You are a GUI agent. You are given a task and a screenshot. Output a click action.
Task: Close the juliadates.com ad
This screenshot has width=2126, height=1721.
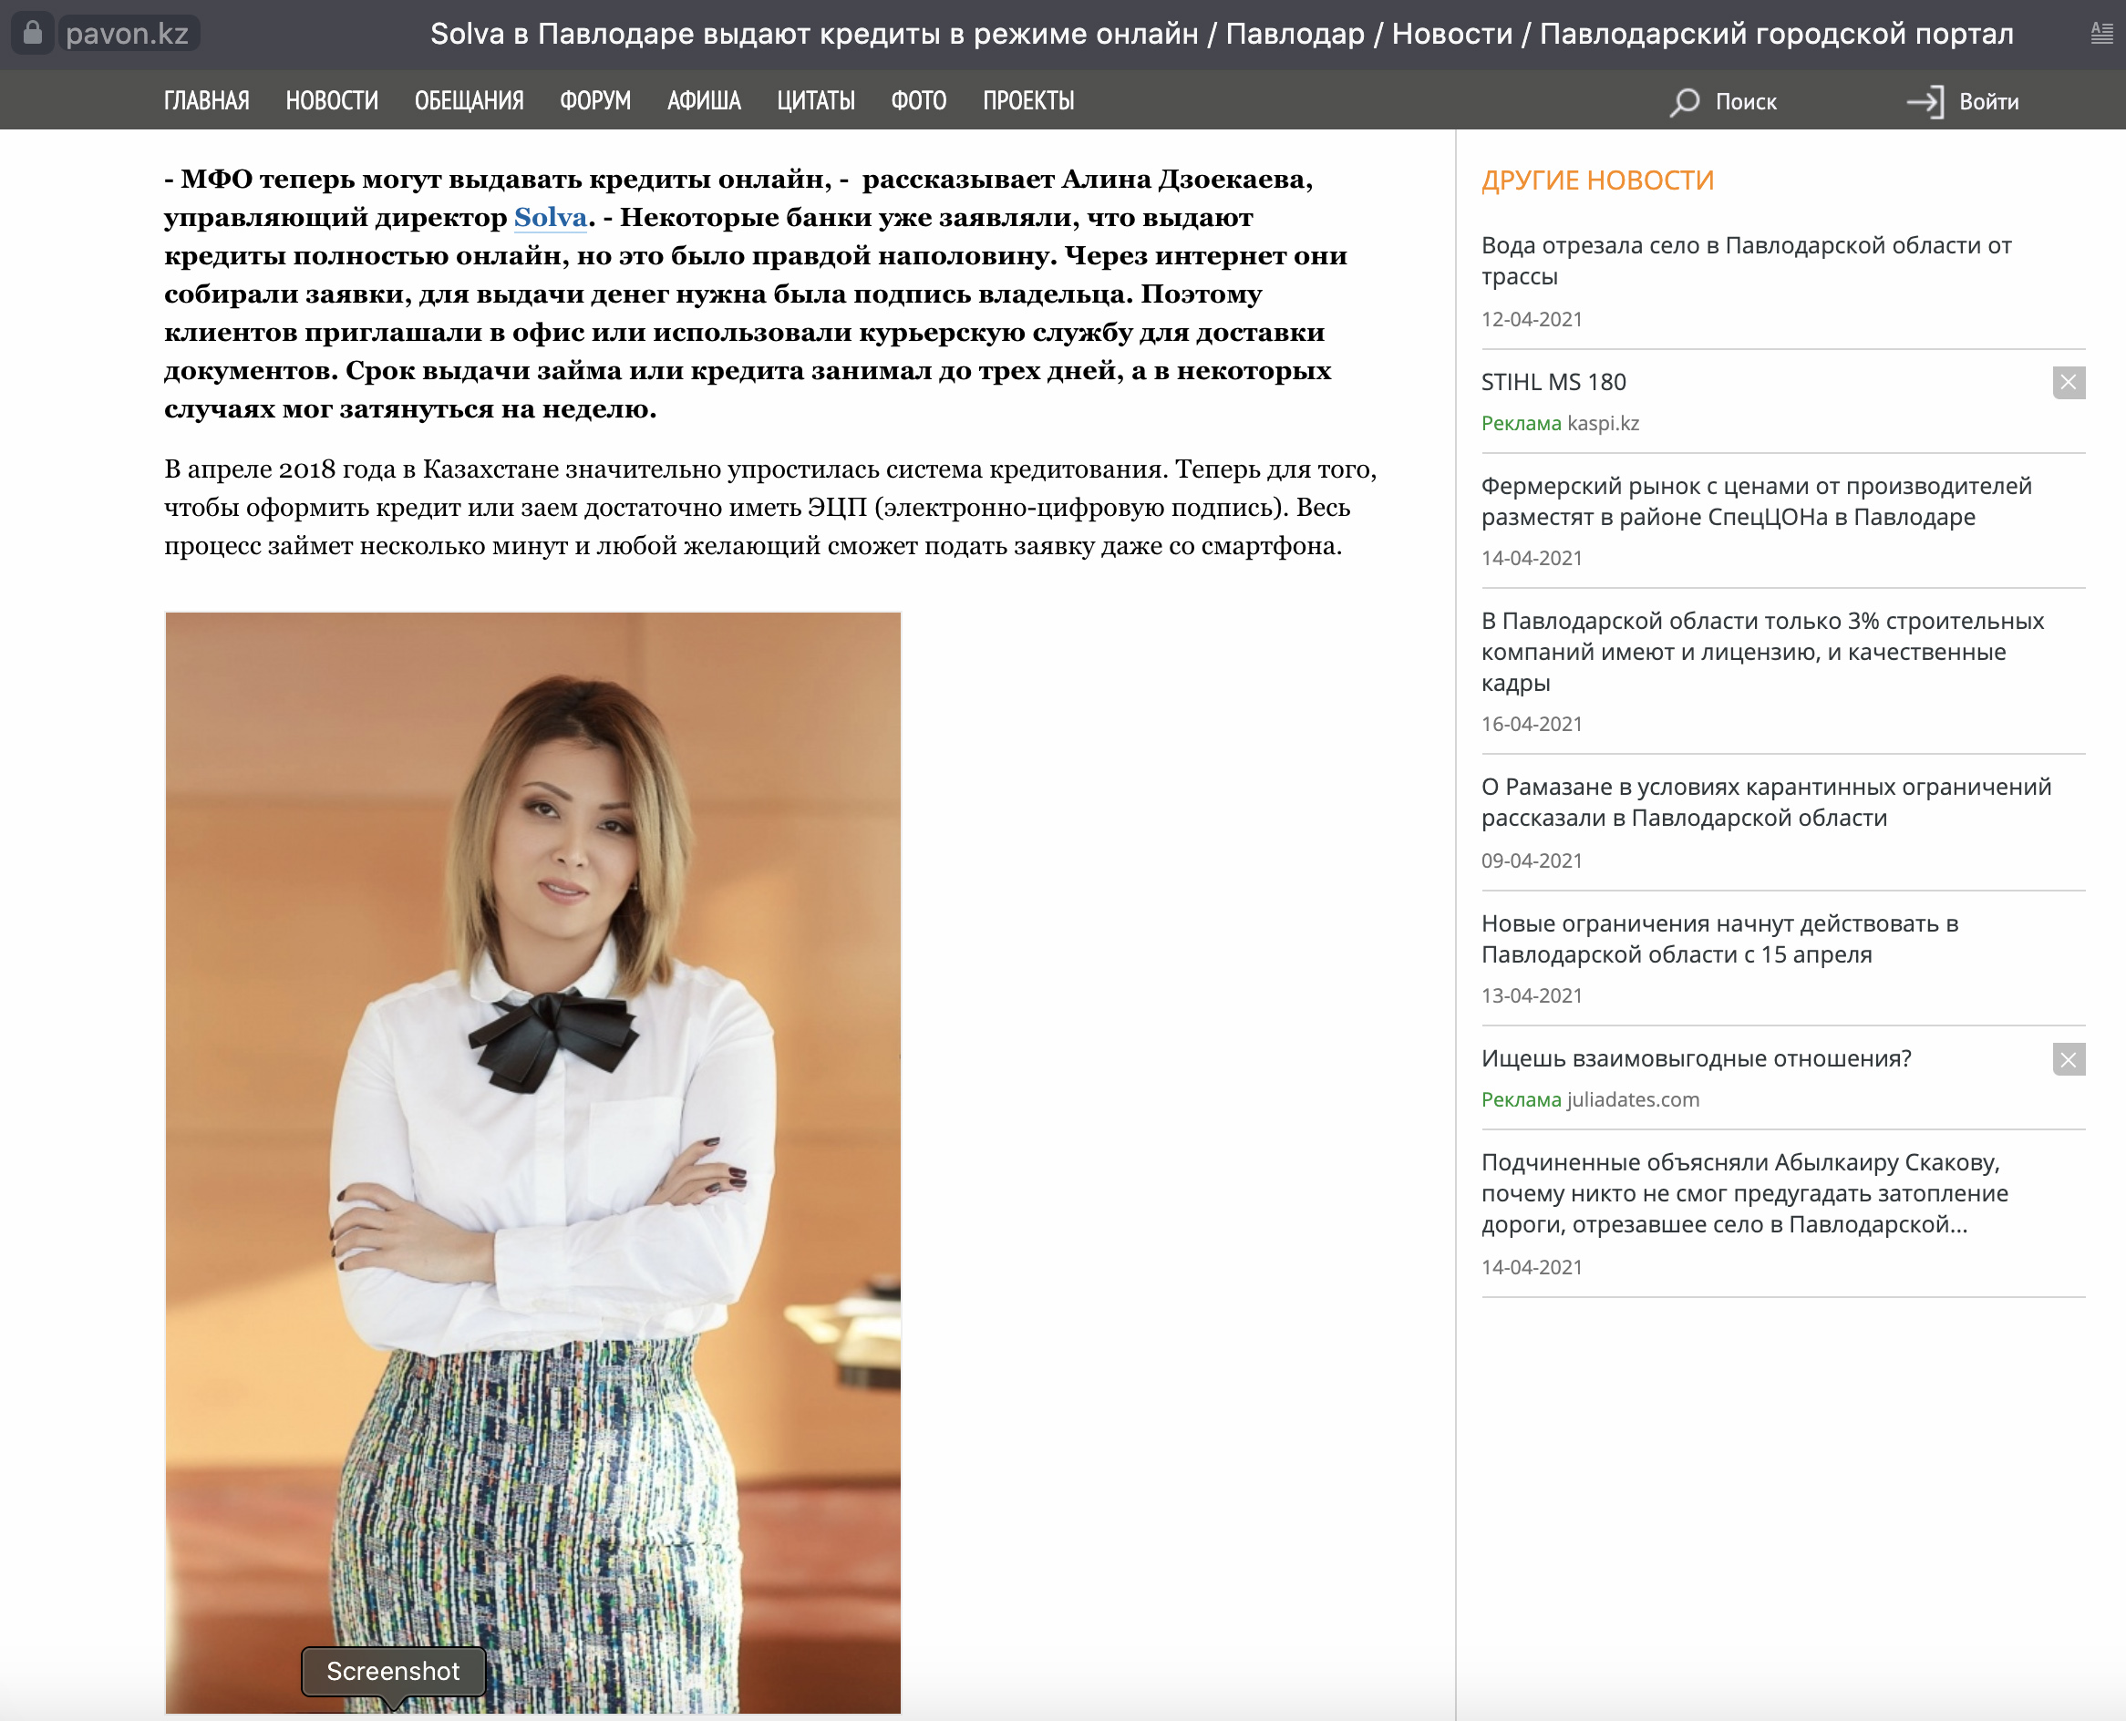coord(2069,1060)
